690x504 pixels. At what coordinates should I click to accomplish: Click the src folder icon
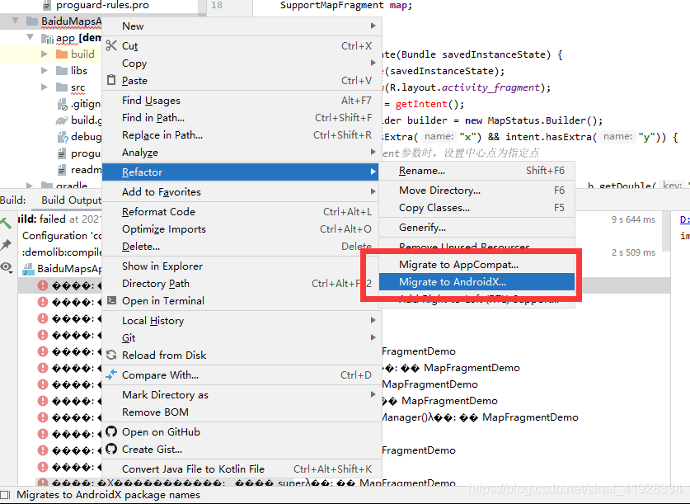(x=62, y=87)
